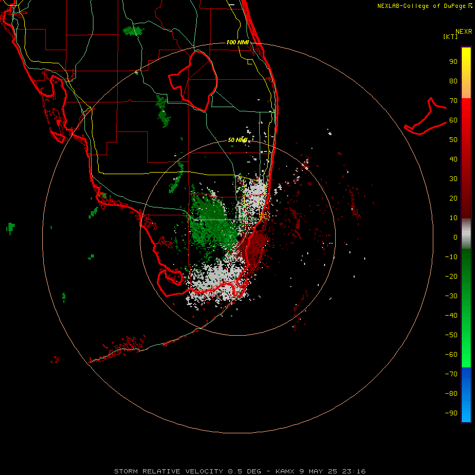The height and width of the screenshot is (475, 475).
Task: Click the -10 scale value
Action: pos(451,257)
